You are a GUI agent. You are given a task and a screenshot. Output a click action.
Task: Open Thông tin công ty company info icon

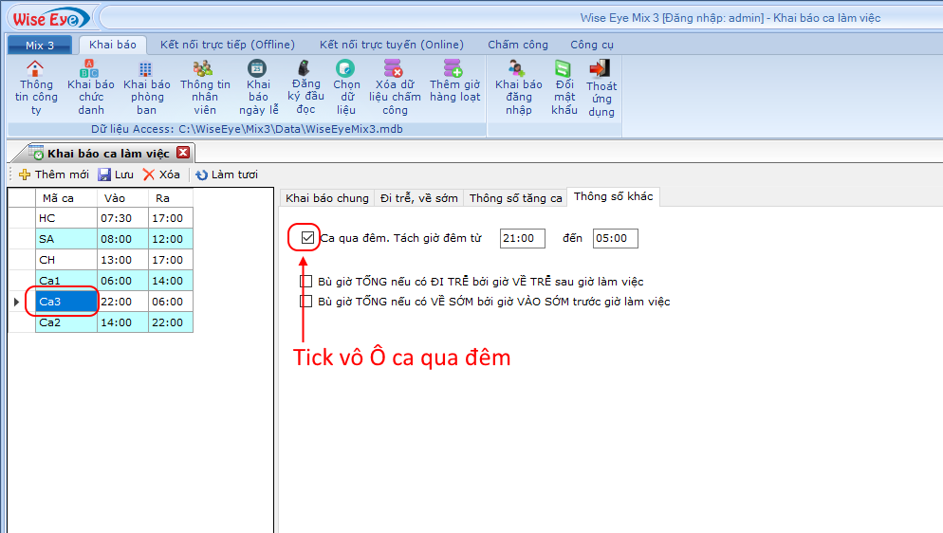pyautogui.click(x=35, y=69)
